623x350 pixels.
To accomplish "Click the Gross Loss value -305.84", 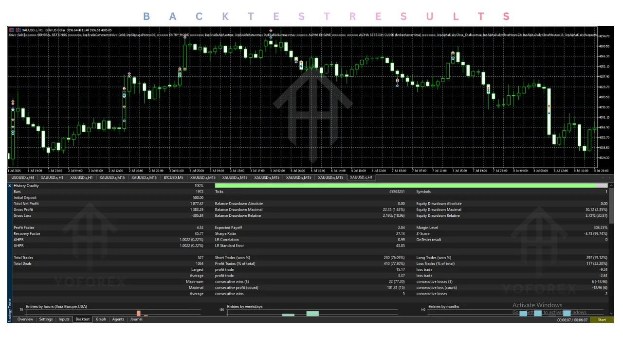I will [198, 216].
